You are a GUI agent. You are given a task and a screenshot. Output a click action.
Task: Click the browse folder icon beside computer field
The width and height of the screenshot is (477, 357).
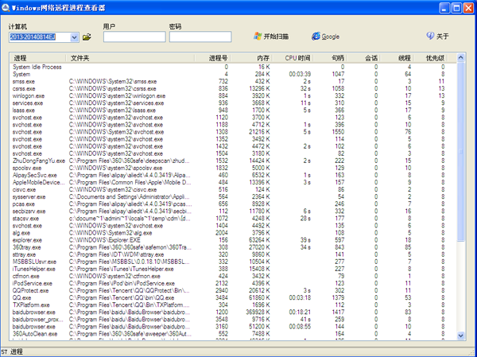click(x=87, y=37)
